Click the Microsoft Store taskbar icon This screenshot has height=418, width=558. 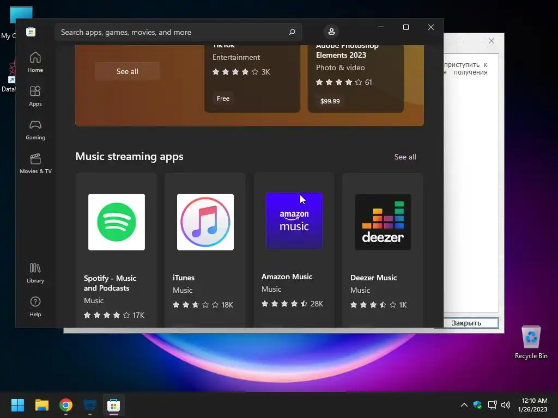coord(113,405)
